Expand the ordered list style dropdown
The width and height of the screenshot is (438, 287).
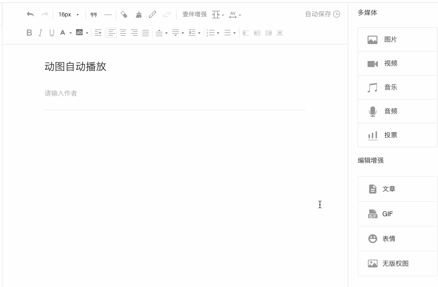click(218, 33)
